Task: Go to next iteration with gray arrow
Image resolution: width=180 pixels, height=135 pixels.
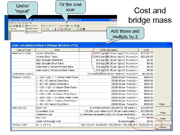Action: coord(52,26)
